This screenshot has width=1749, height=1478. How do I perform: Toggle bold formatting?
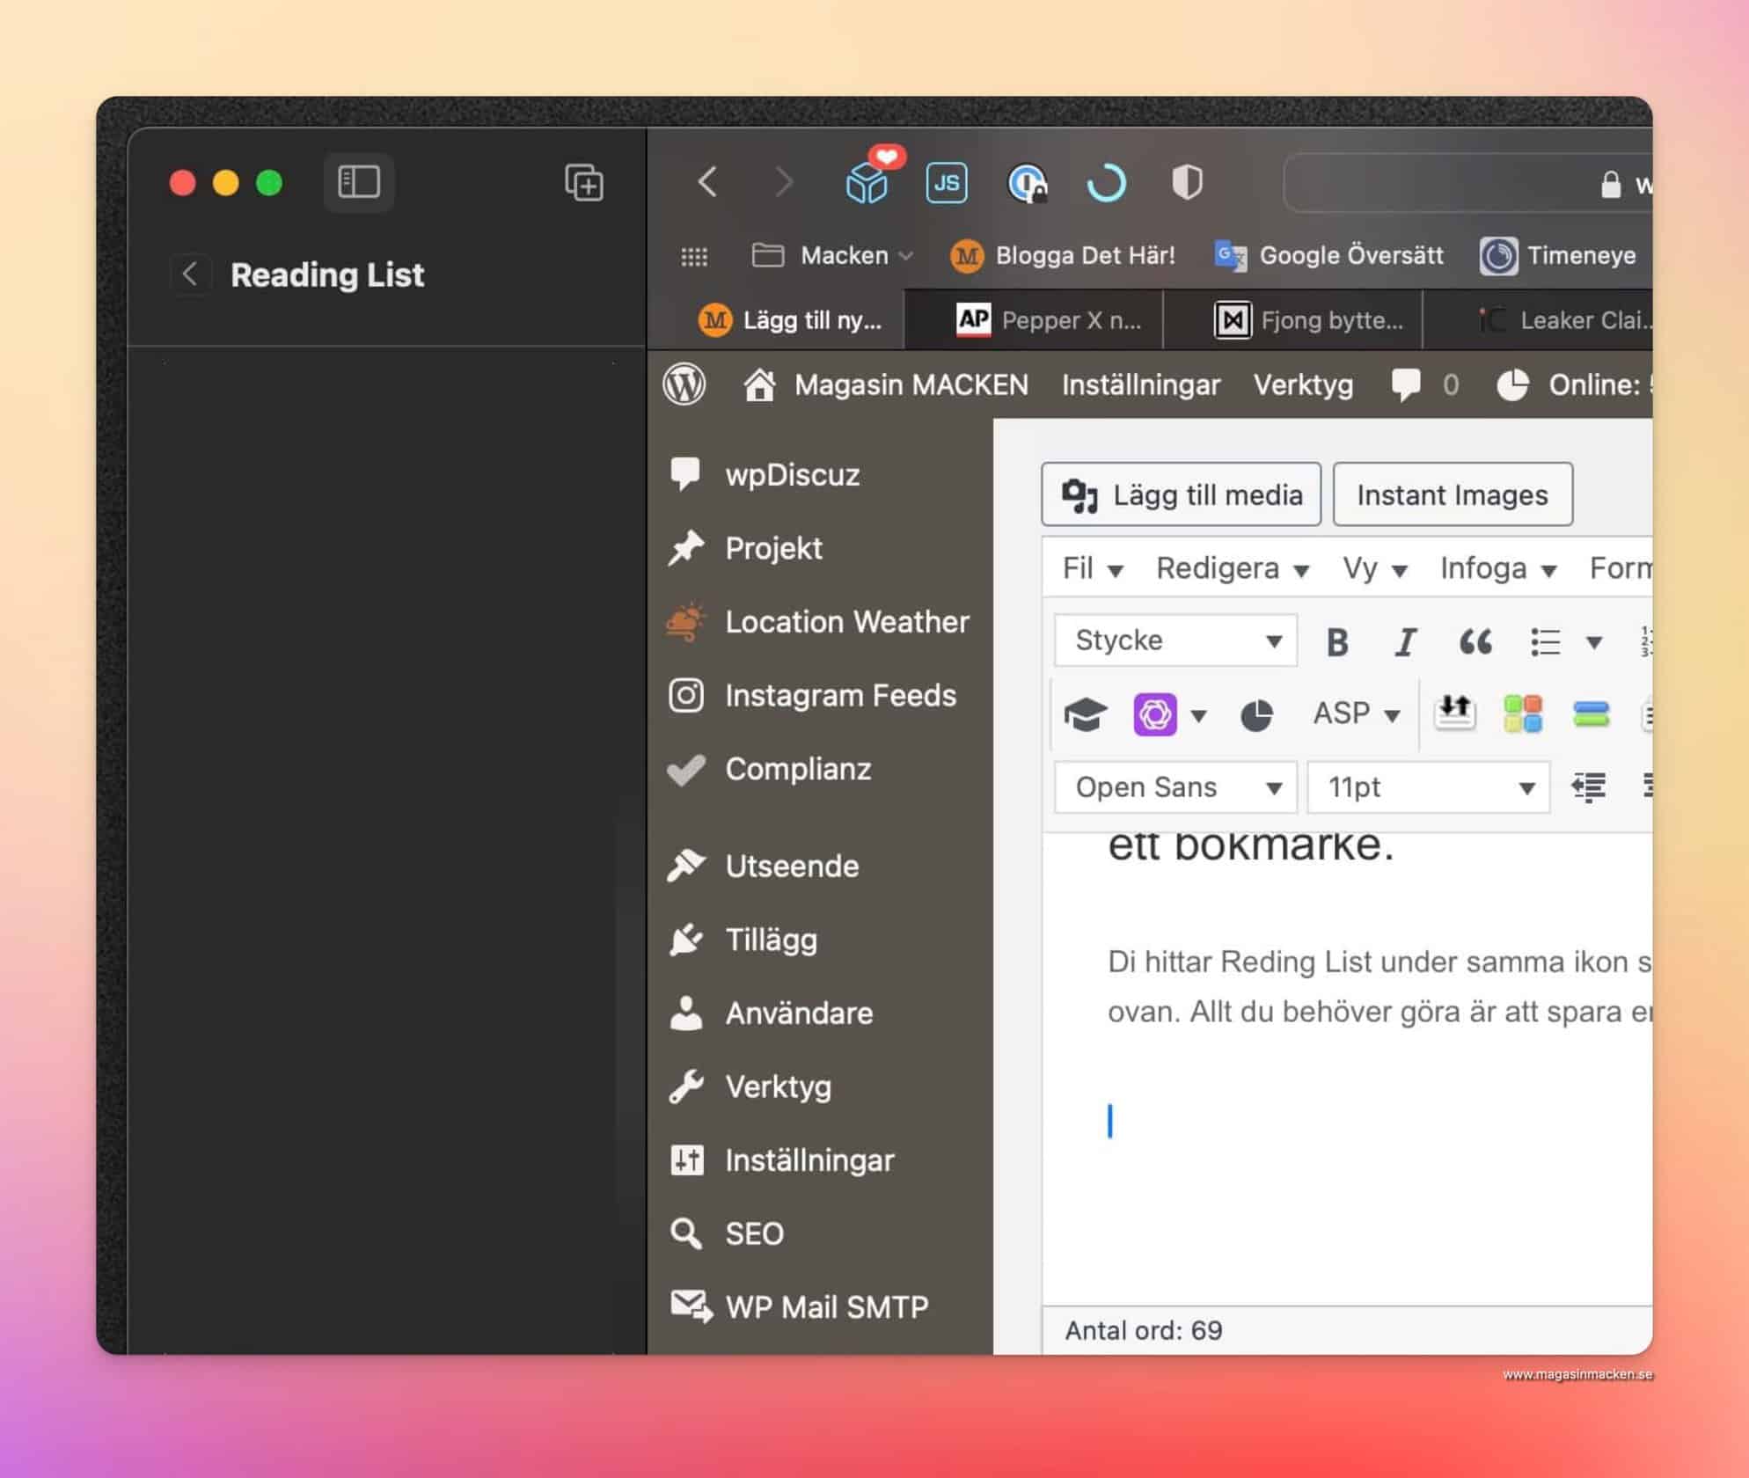1337,641
